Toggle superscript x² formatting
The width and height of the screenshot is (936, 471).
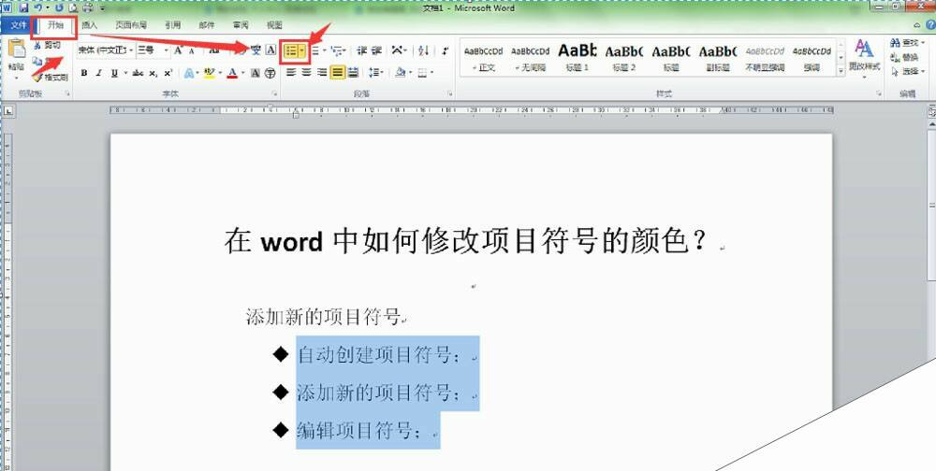(x=168, y=73)
